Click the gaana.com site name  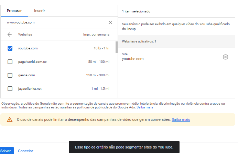26,75
